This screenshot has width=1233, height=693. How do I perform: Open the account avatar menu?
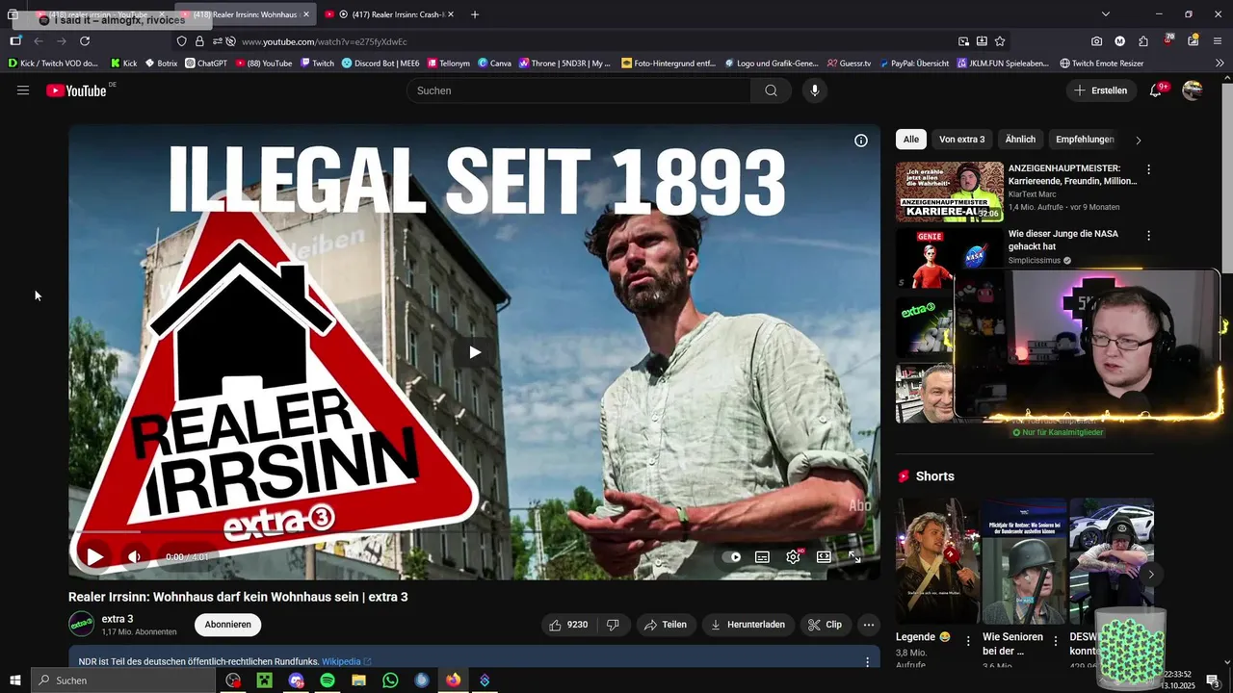click(x=1193, y=90)
